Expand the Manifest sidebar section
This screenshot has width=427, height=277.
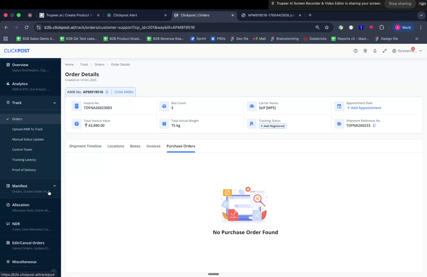point(54,186)
